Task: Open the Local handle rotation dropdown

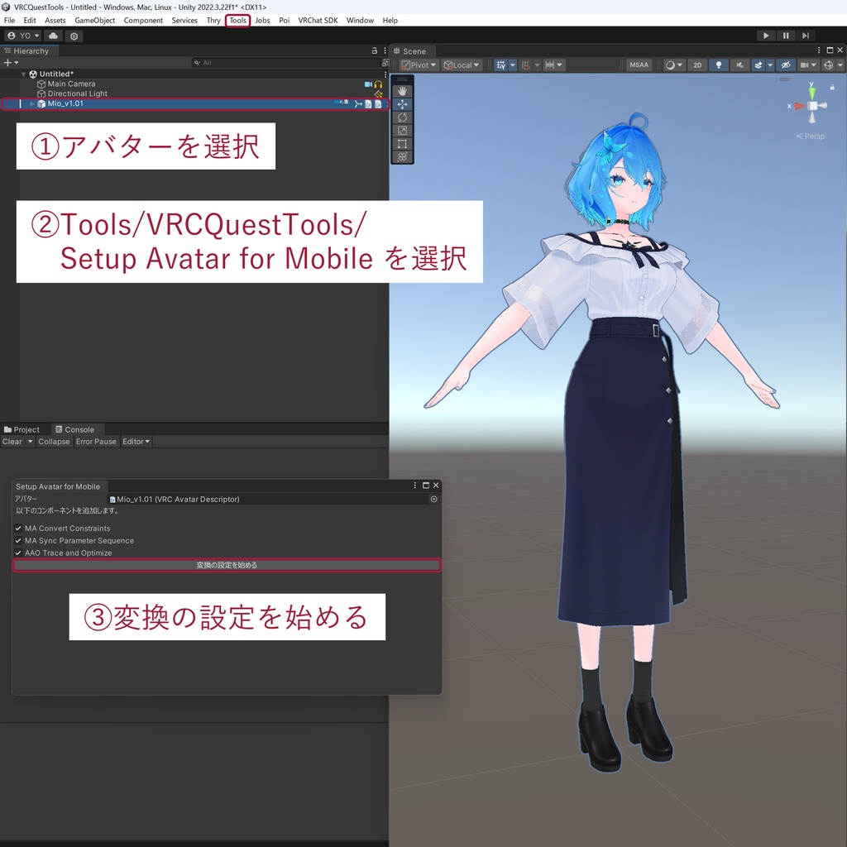Action: [x=461, y=65]
